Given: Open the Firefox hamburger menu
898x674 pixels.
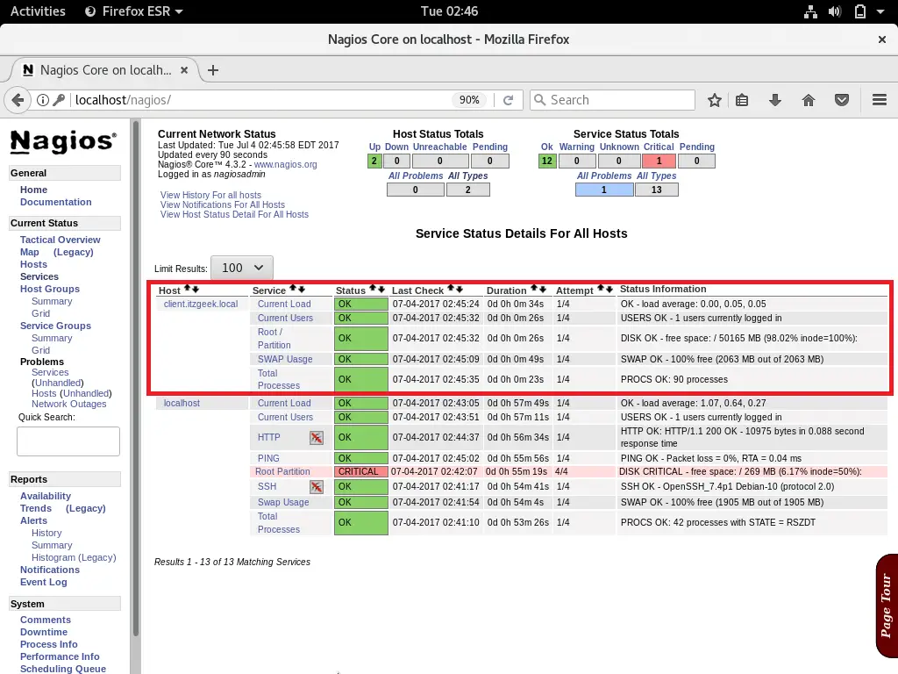Looking at the screenshot, I should pyautogui.click(x=879, y=100).
